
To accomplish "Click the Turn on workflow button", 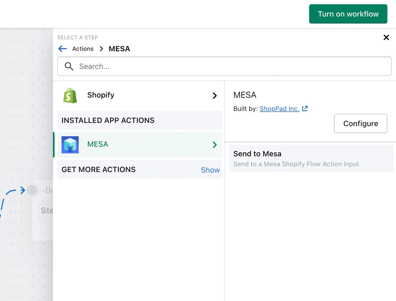I will coord(348,14).
